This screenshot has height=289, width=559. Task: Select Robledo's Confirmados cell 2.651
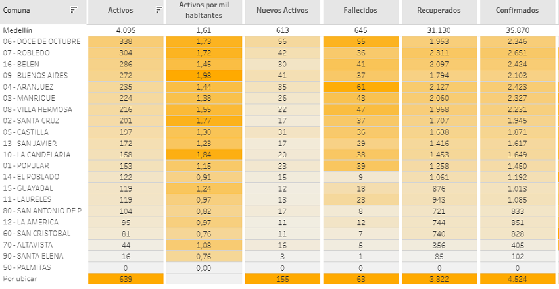pyautogui.click(x=518, y=53)
